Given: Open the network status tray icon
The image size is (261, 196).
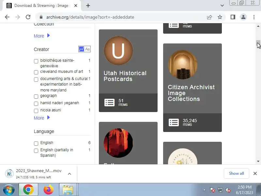Looking at the screenshot, I should tap(220, 190).
